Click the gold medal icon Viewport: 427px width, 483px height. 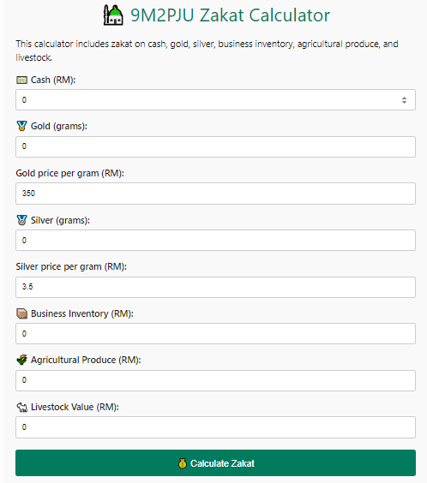21,126
